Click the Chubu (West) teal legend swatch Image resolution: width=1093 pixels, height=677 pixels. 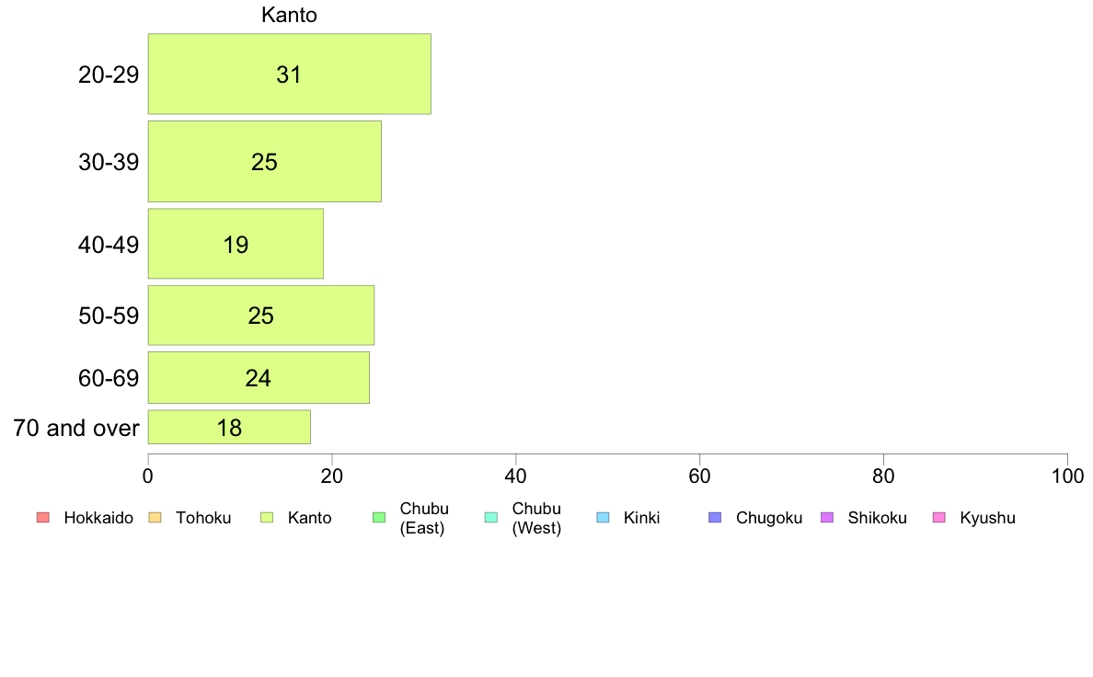coord(490,517)
